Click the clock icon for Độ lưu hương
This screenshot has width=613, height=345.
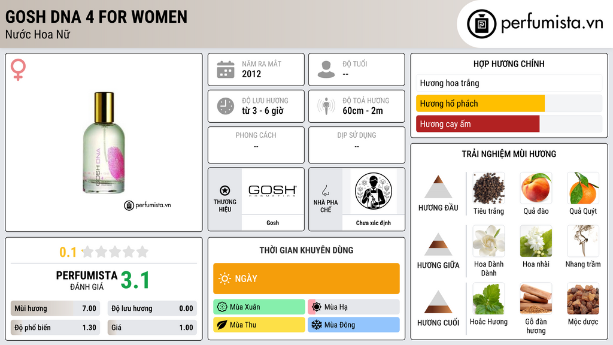[x=226, y=106]
